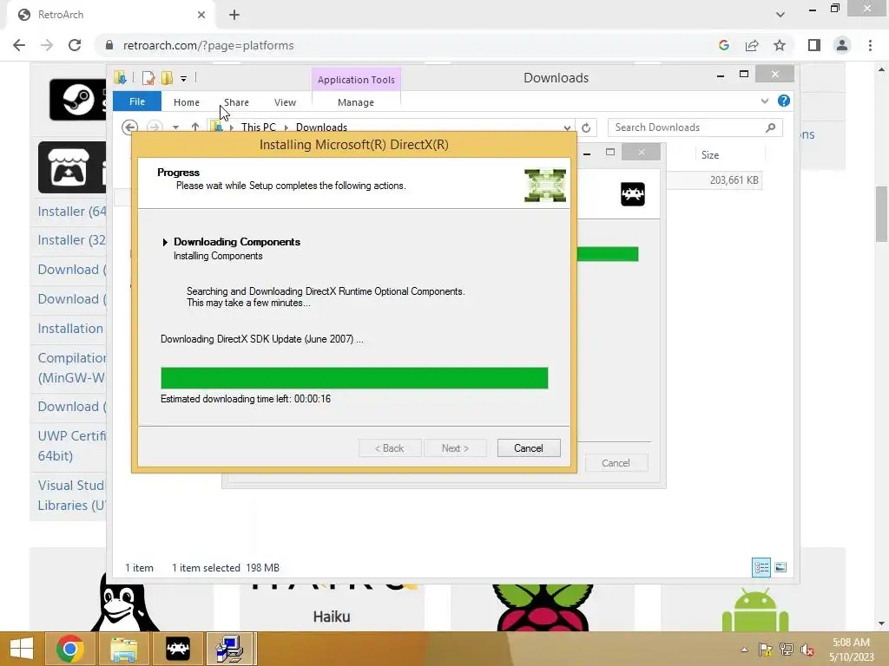This screenshot has height=666, width=889.
Task: Click the greyed Cancel button in RetroArch installer
Action: [616, 463]
